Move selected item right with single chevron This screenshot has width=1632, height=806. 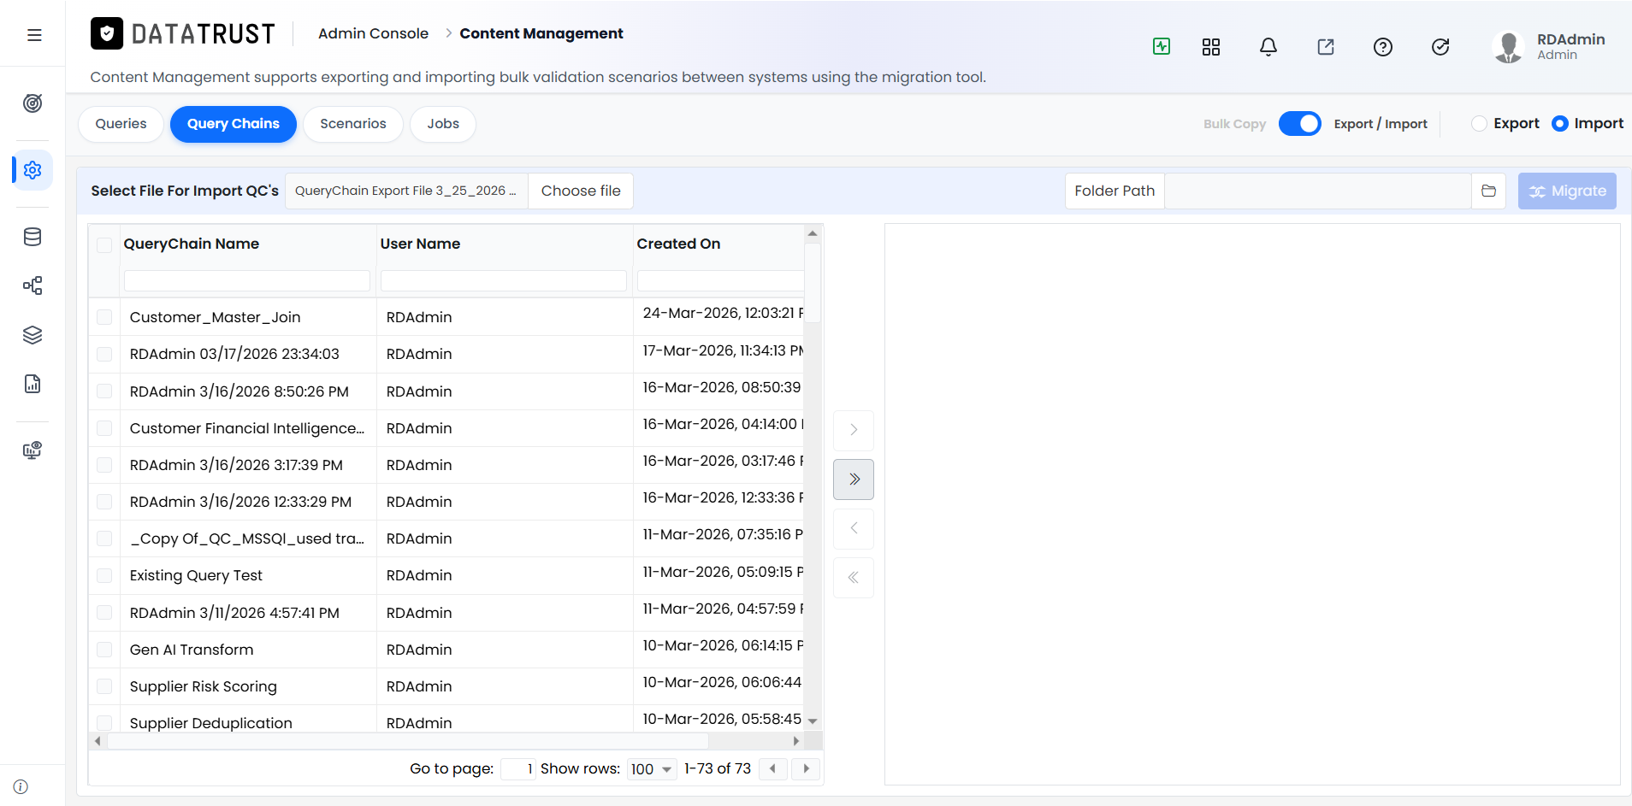854,430
